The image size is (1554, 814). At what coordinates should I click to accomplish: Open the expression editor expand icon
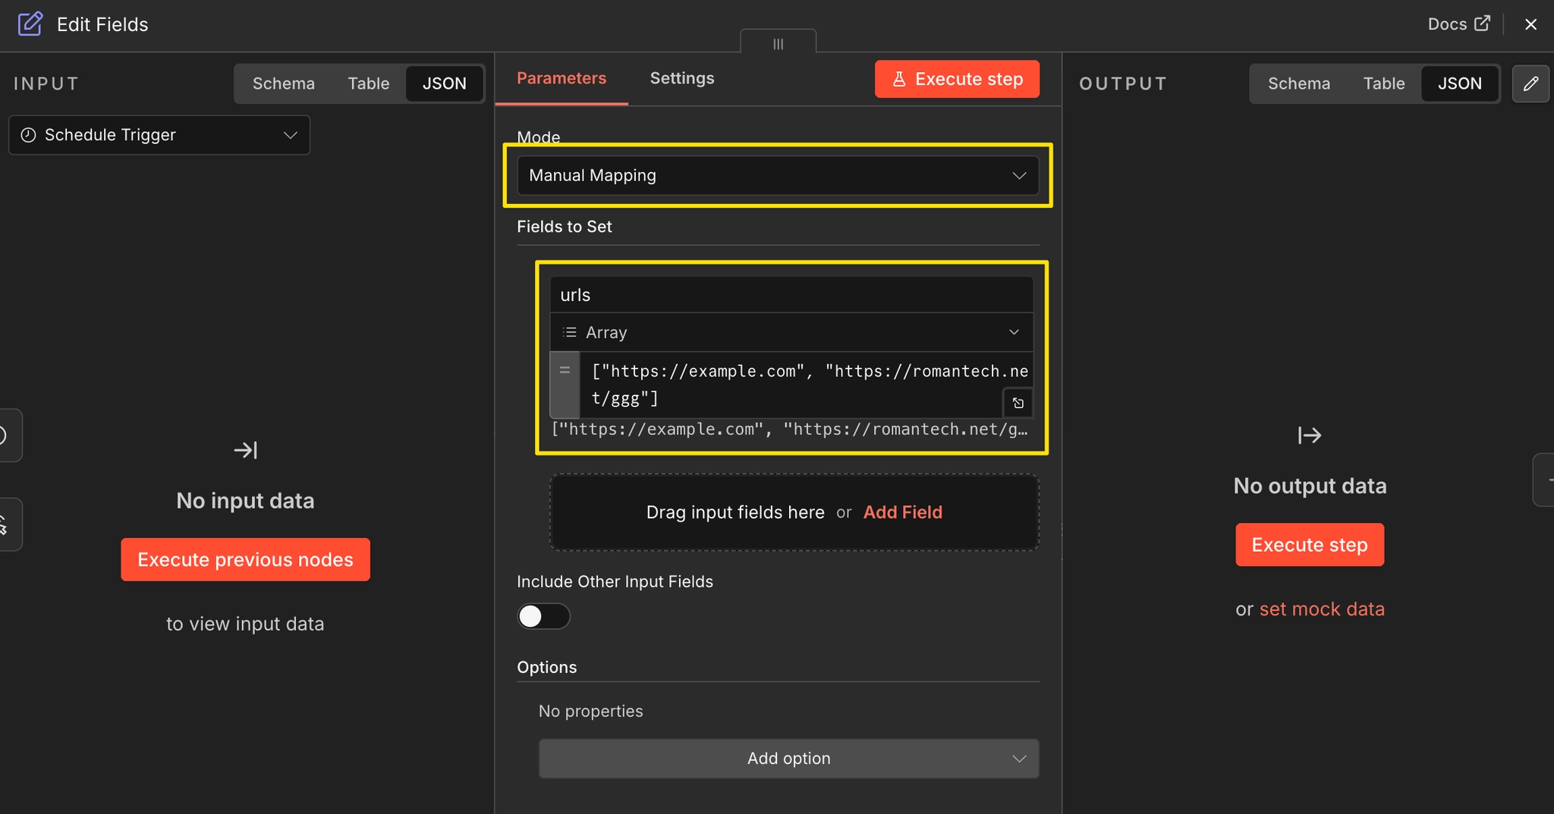point(1018,402)
